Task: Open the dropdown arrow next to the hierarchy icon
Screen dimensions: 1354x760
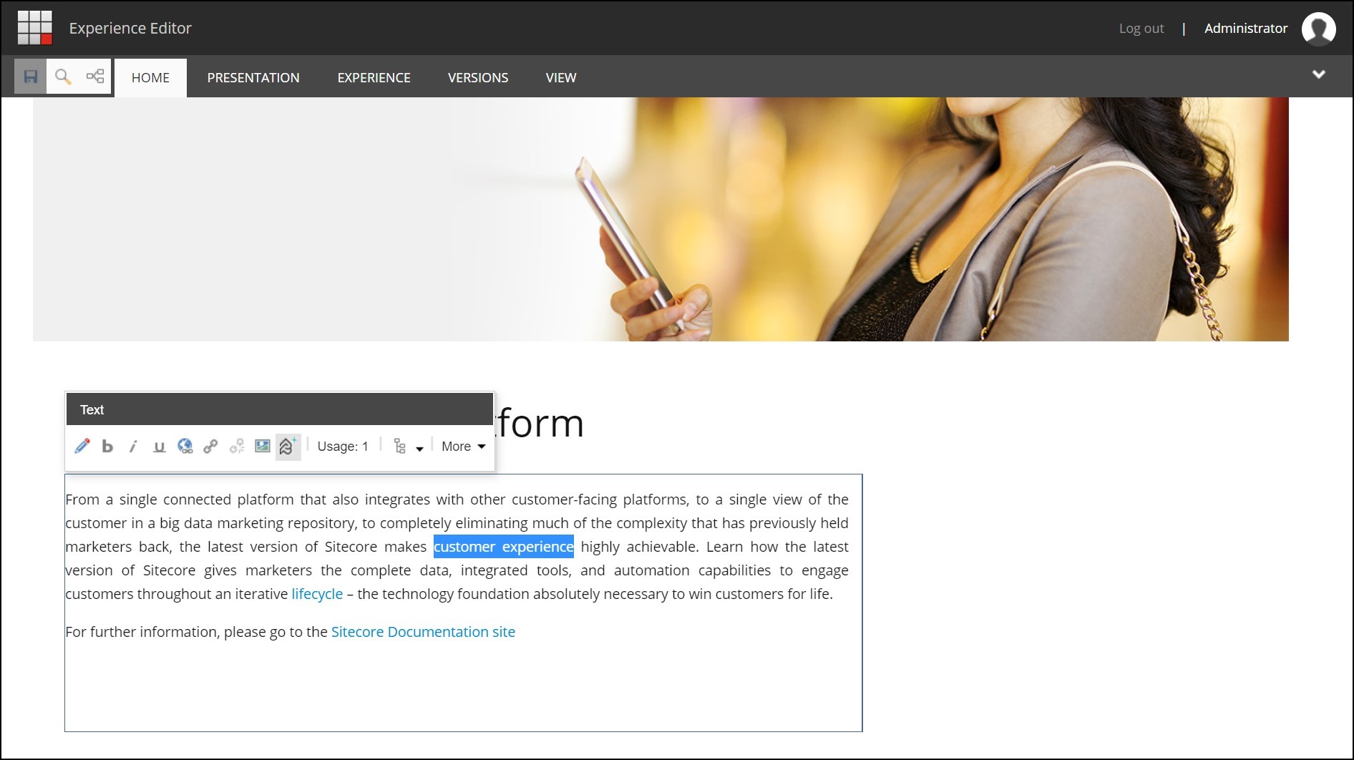Action: pos(420,449)
